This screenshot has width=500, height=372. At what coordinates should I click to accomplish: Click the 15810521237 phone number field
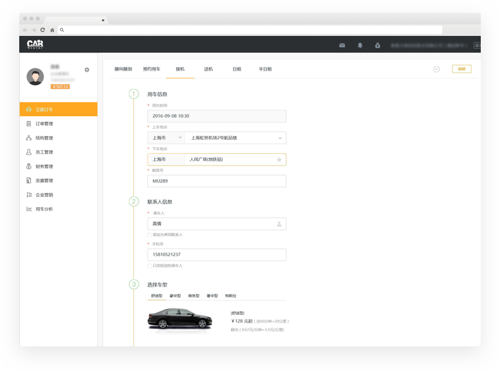217,255
